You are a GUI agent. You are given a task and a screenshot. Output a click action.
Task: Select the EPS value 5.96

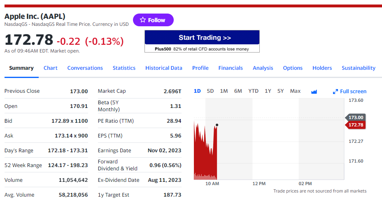[x=176, y=136]
